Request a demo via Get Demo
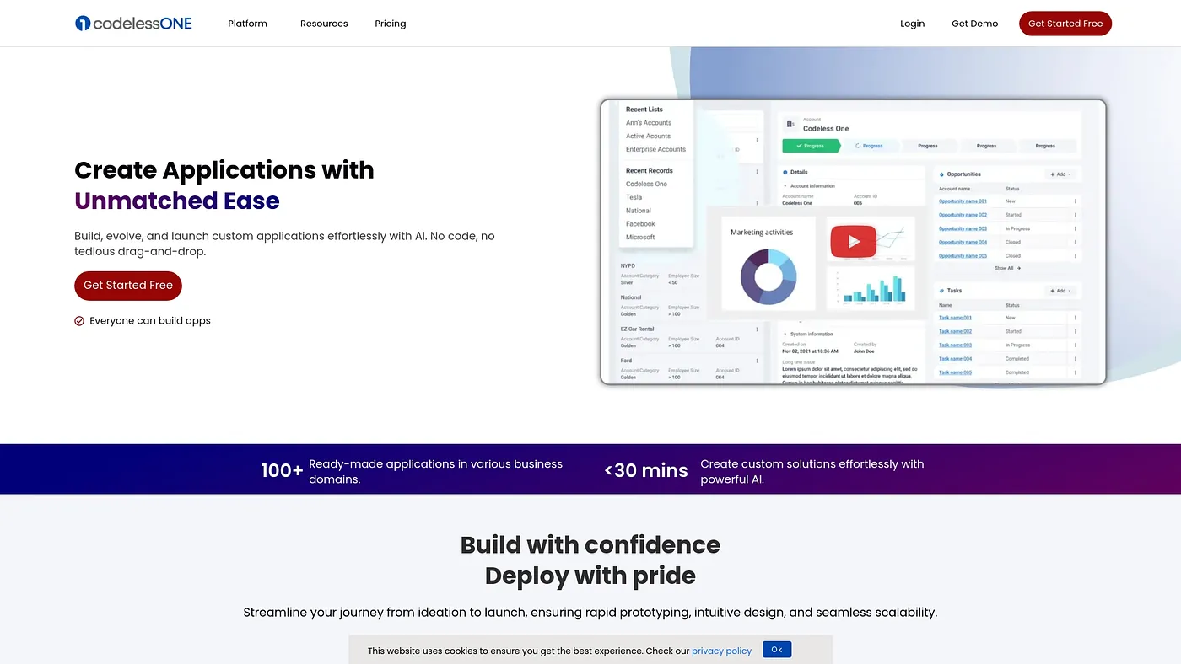 click(x=974, y=24)
